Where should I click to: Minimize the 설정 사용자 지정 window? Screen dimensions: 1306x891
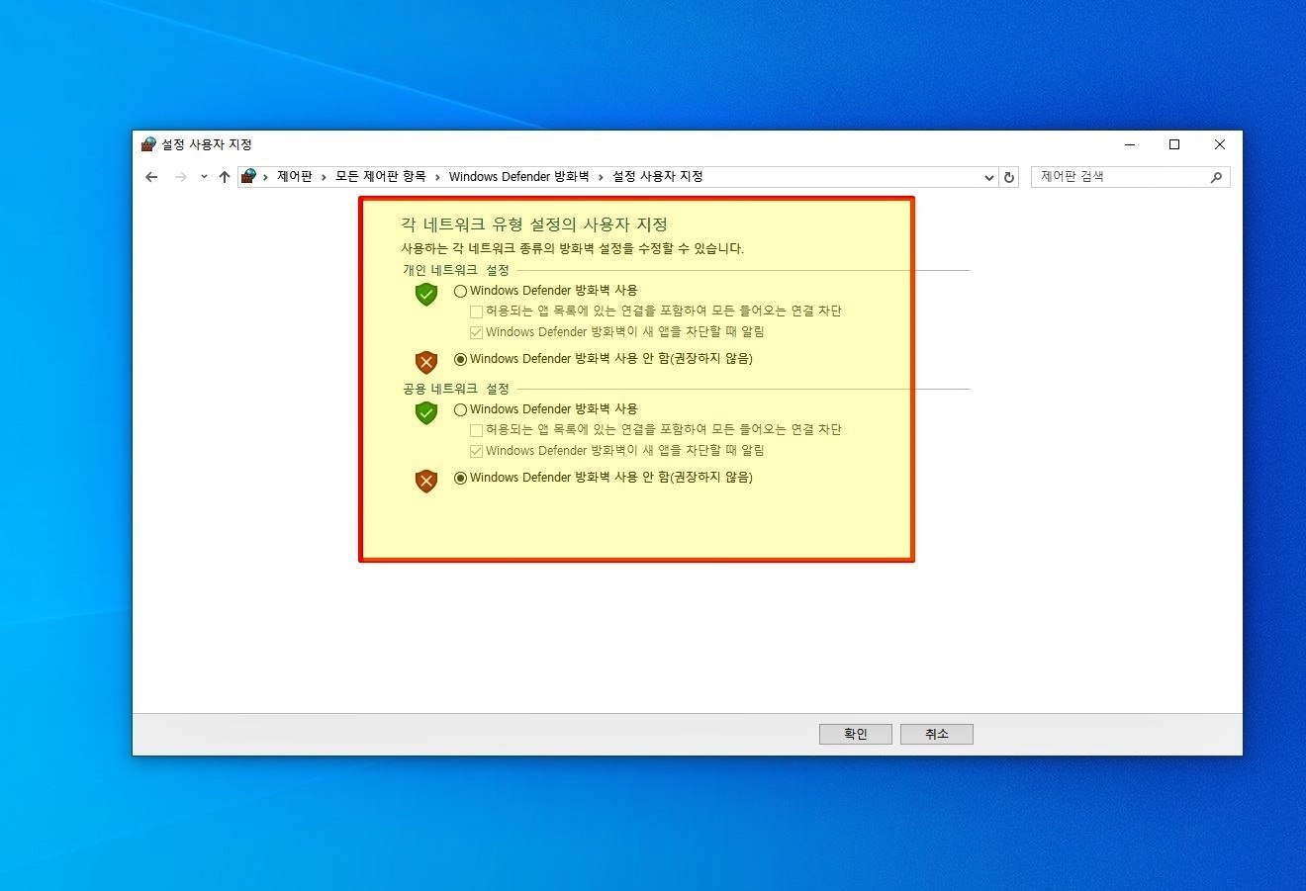(1130, 144)
